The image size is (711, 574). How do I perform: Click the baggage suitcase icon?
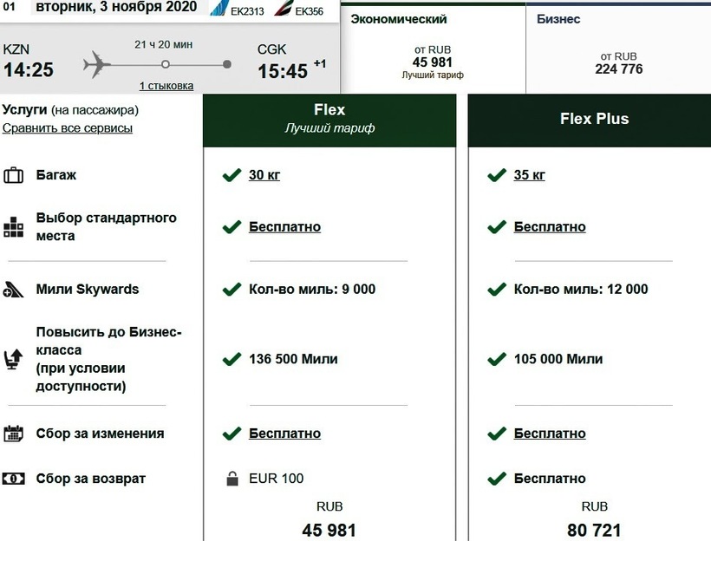coord(13,175)
